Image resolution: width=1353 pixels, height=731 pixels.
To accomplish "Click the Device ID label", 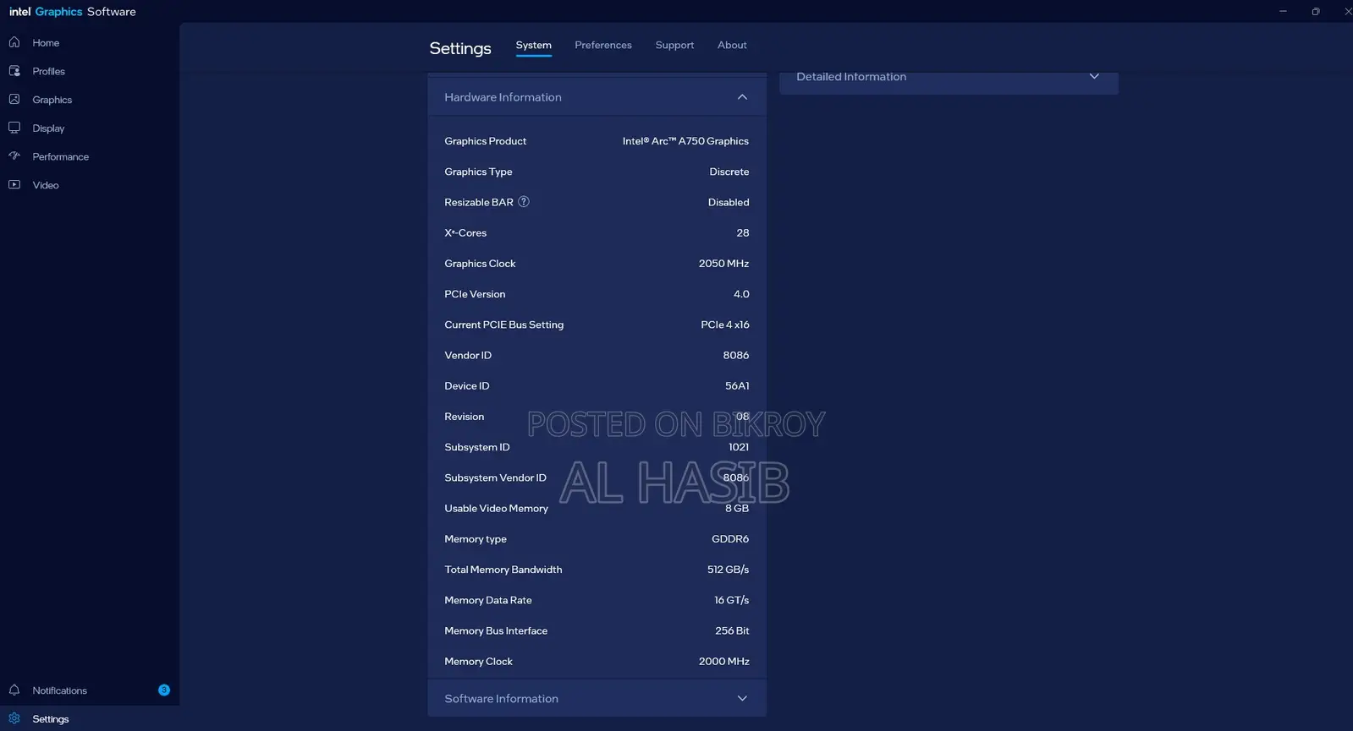I will tap(467, 385).
